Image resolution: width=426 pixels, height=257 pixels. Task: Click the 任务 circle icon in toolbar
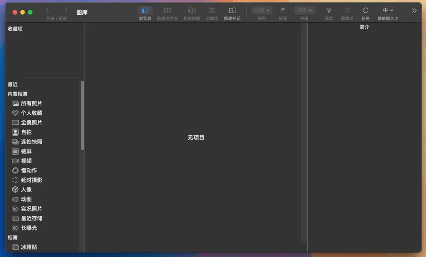(x=365, y=10)
